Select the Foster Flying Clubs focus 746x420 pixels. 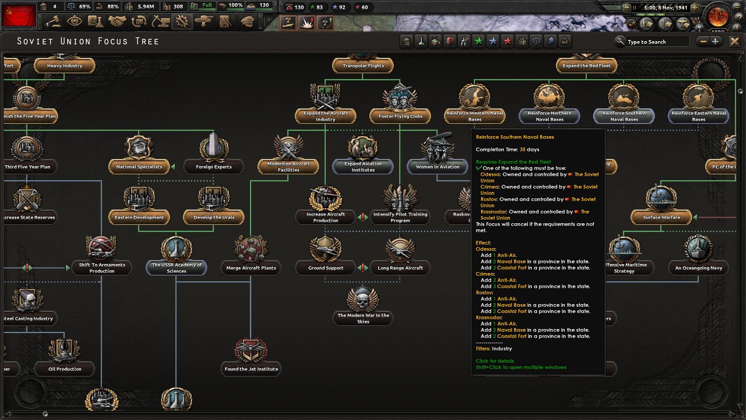coord(400,116)
